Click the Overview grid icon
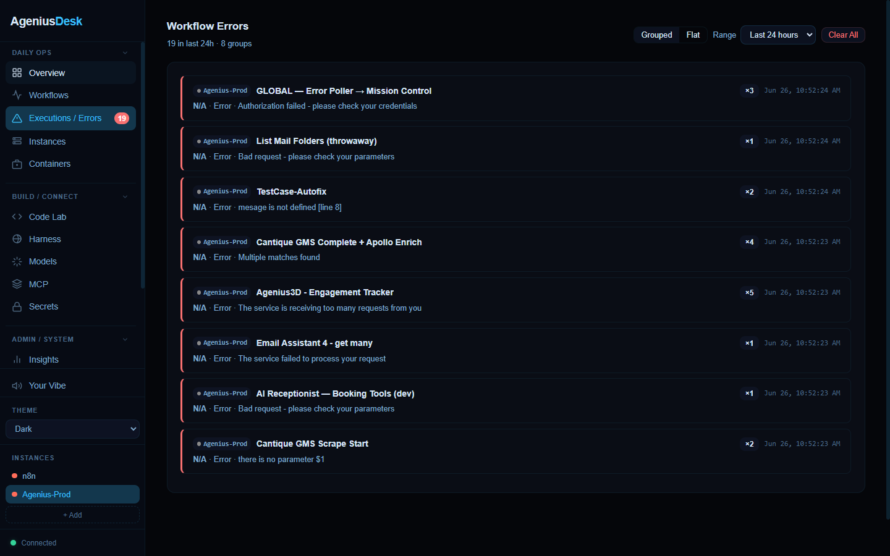The width and height of the screenshot is (890, 556). (17, 73)
